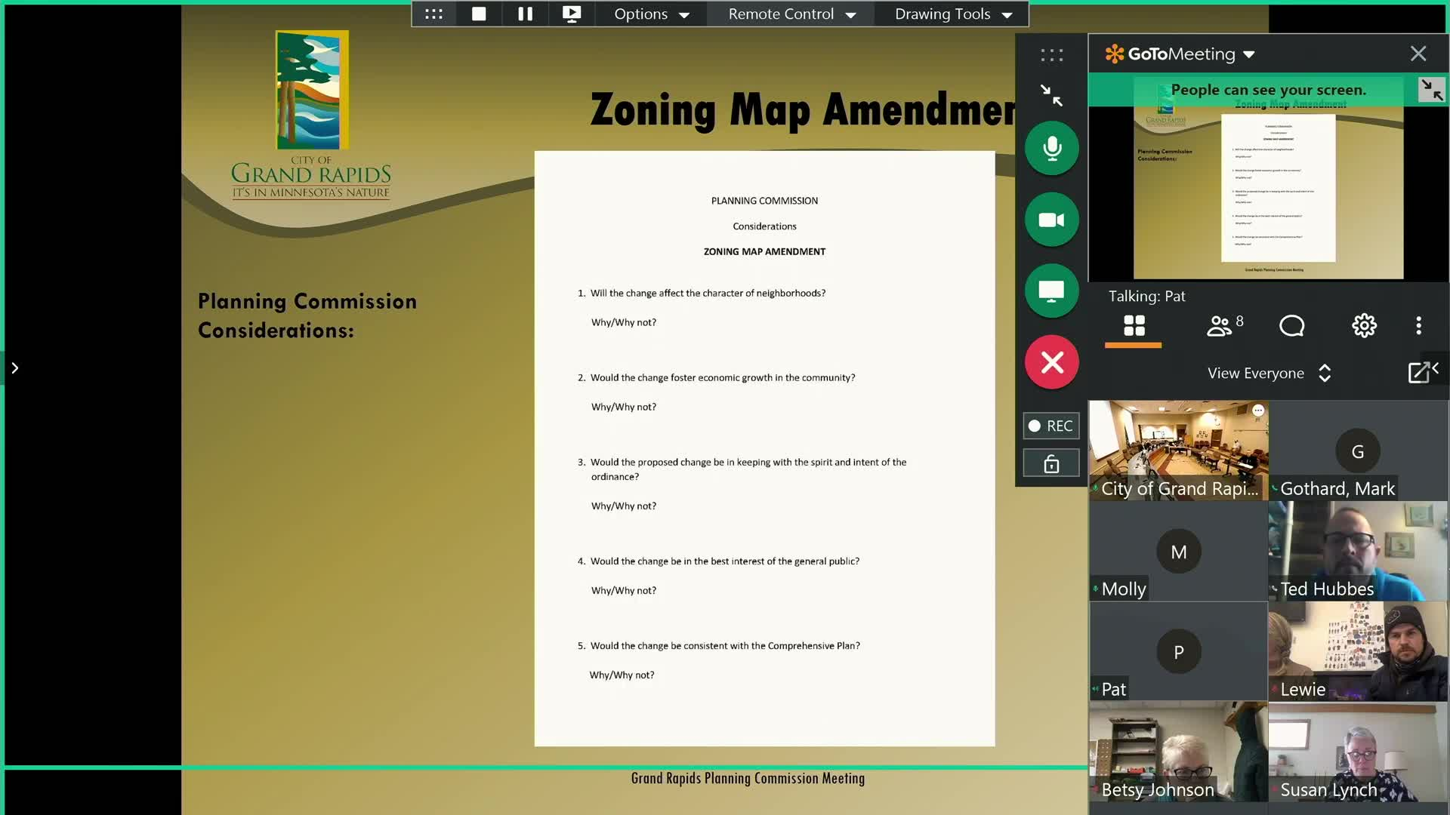Select the Gothard, Mark participant tile
This screenshot has width=1450, height=815.
tap(1358, 451)
